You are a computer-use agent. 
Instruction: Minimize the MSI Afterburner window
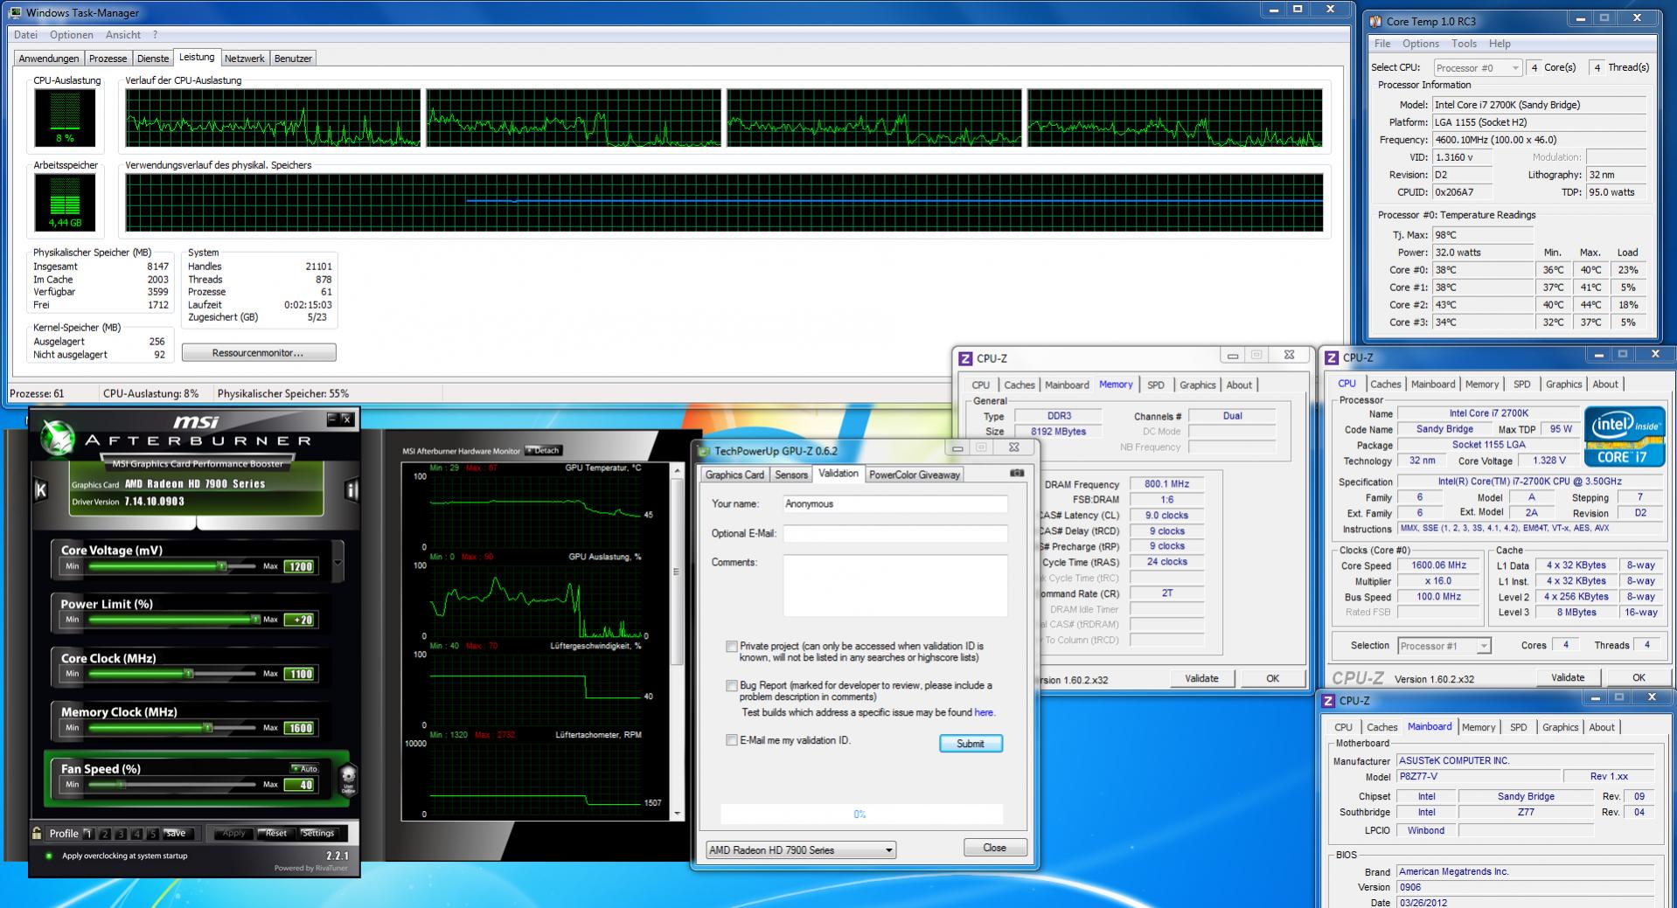click(x=332, y=419)
